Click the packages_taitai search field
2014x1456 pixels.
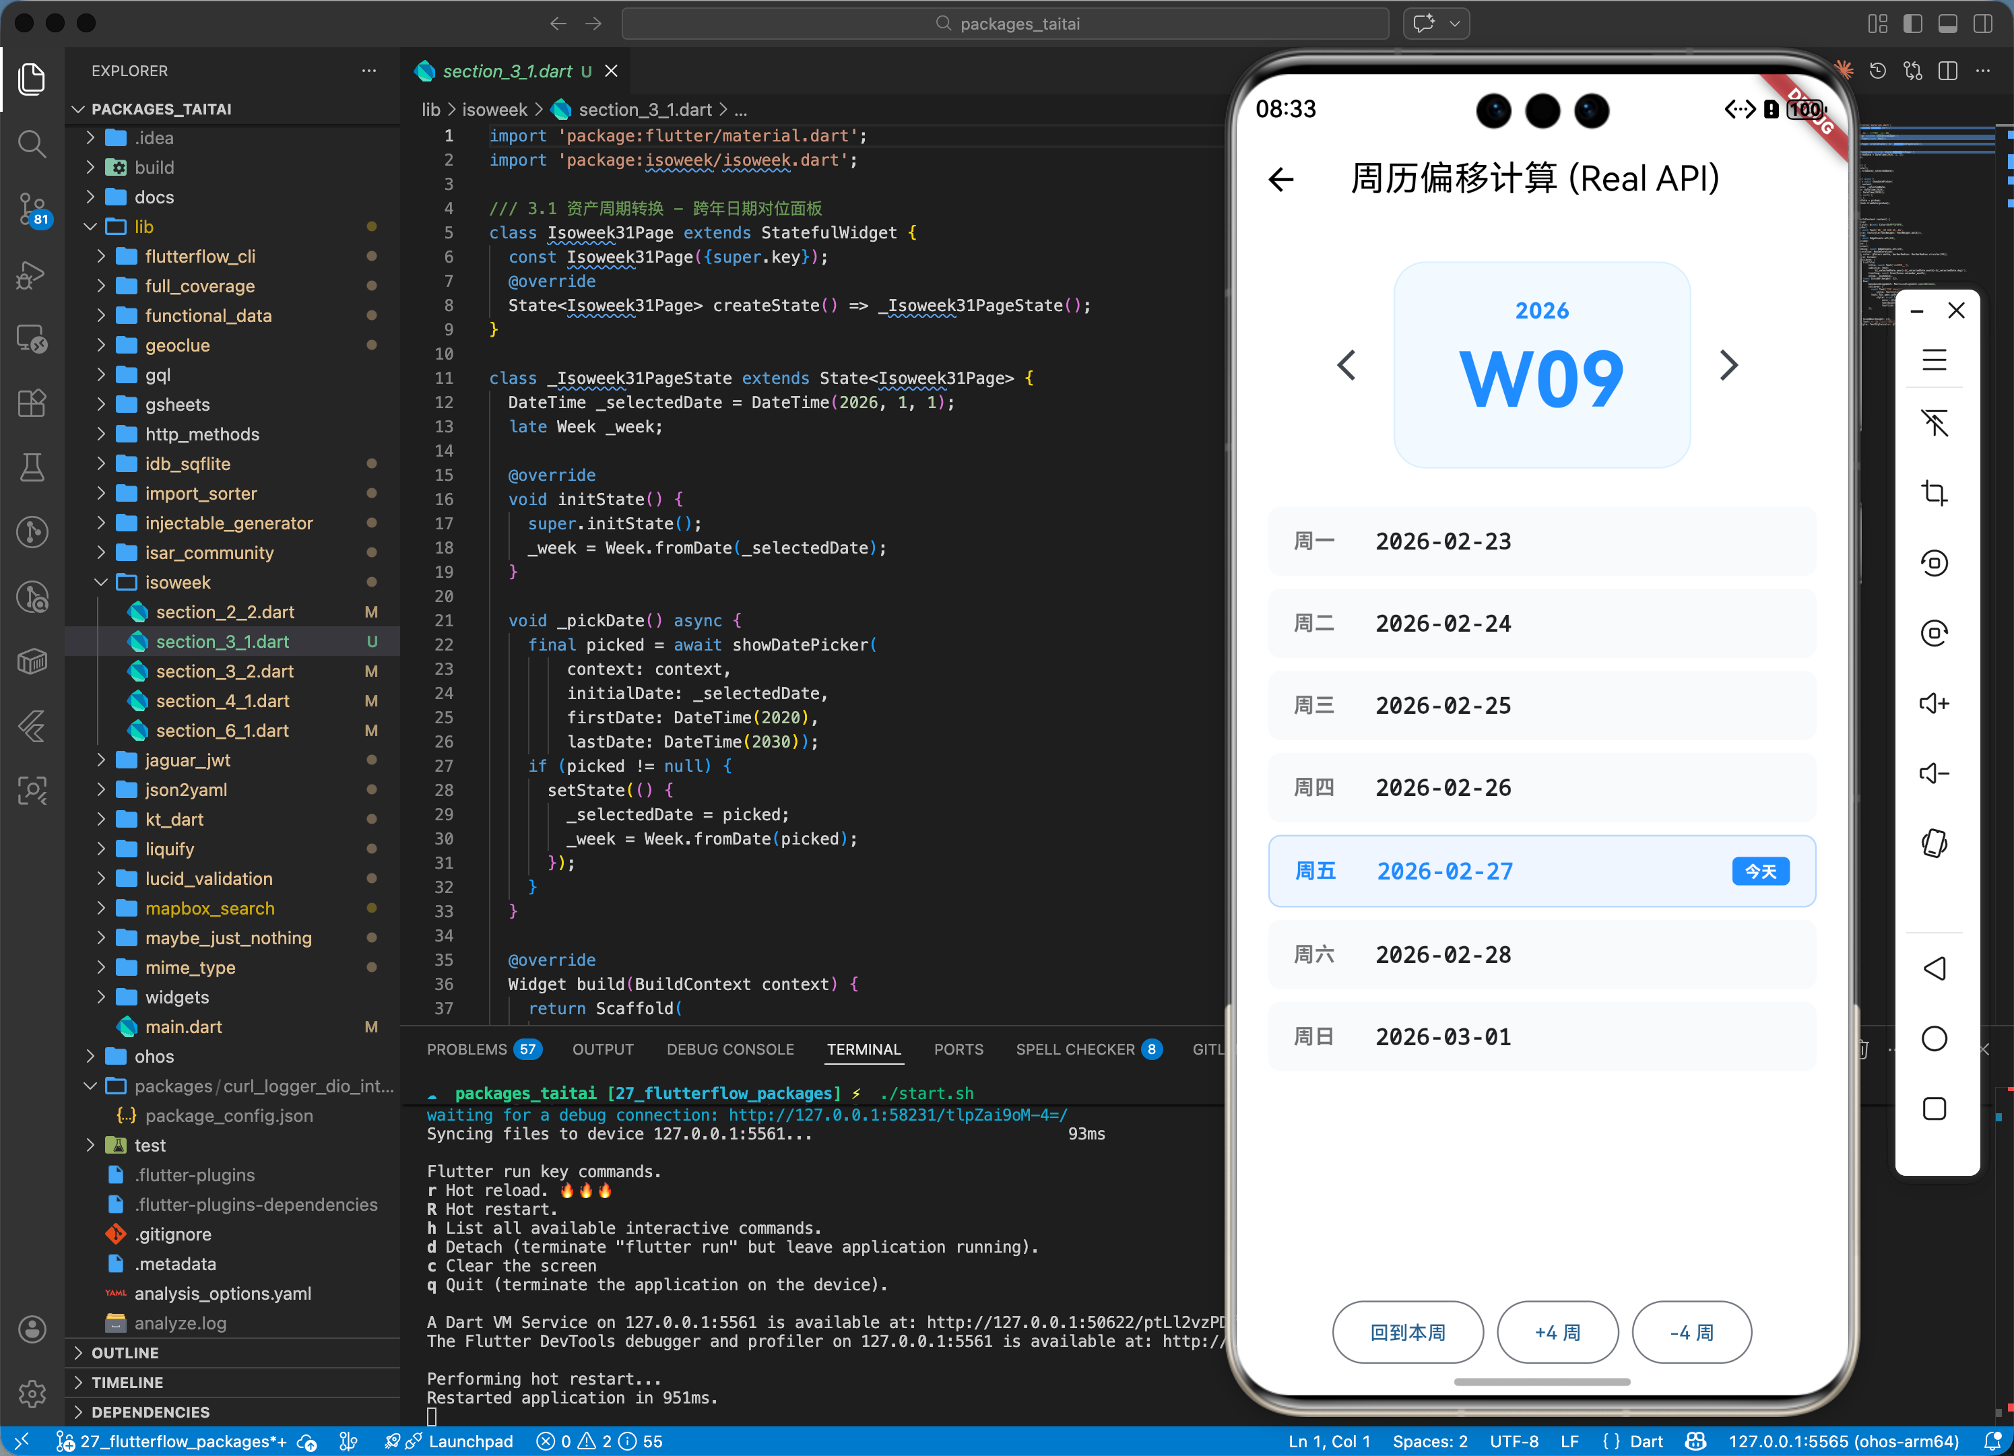tap(1005, 24)
